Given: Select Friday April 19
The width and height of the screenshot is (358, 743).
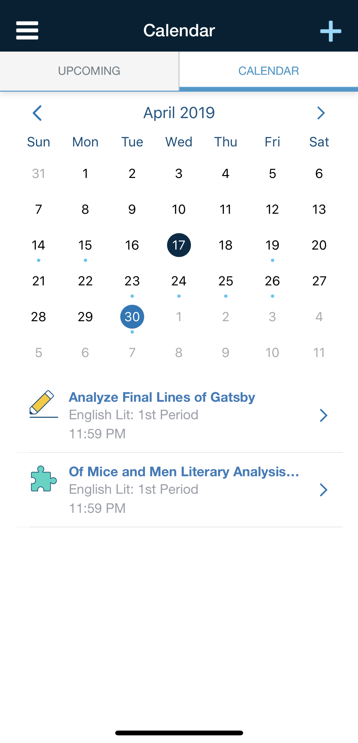Looking at the screenshot, I should (272, 245).
